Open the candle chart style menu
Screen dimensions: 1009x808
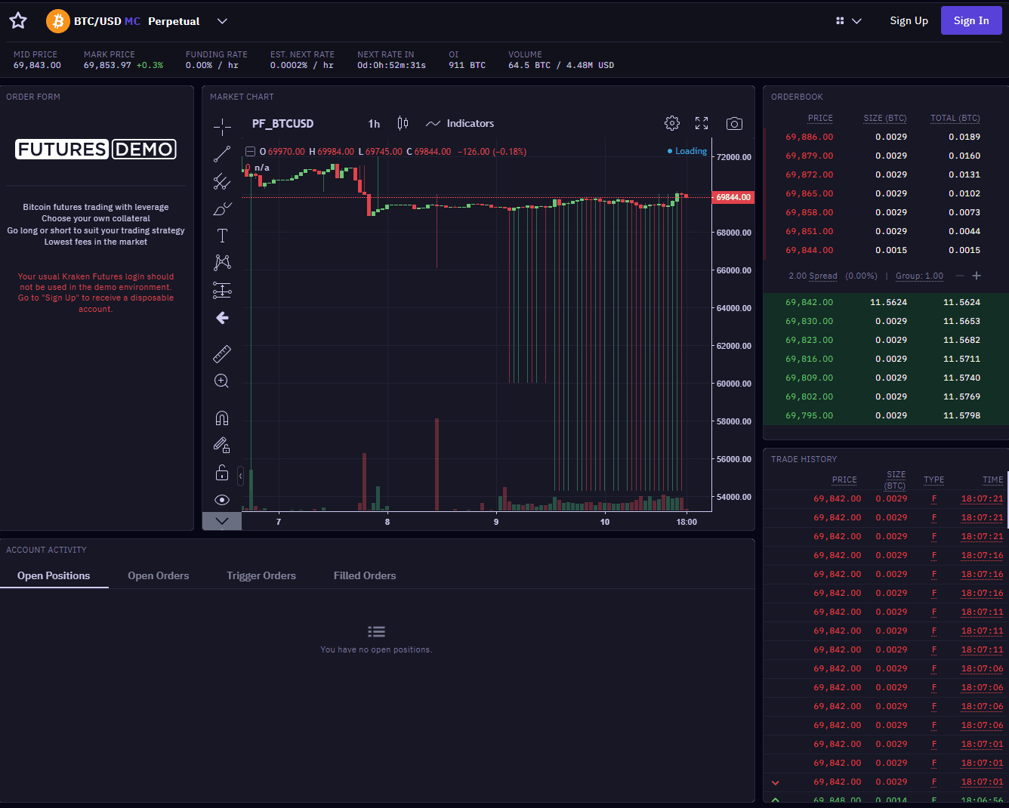pyautogui.click(x=403, y=124)
